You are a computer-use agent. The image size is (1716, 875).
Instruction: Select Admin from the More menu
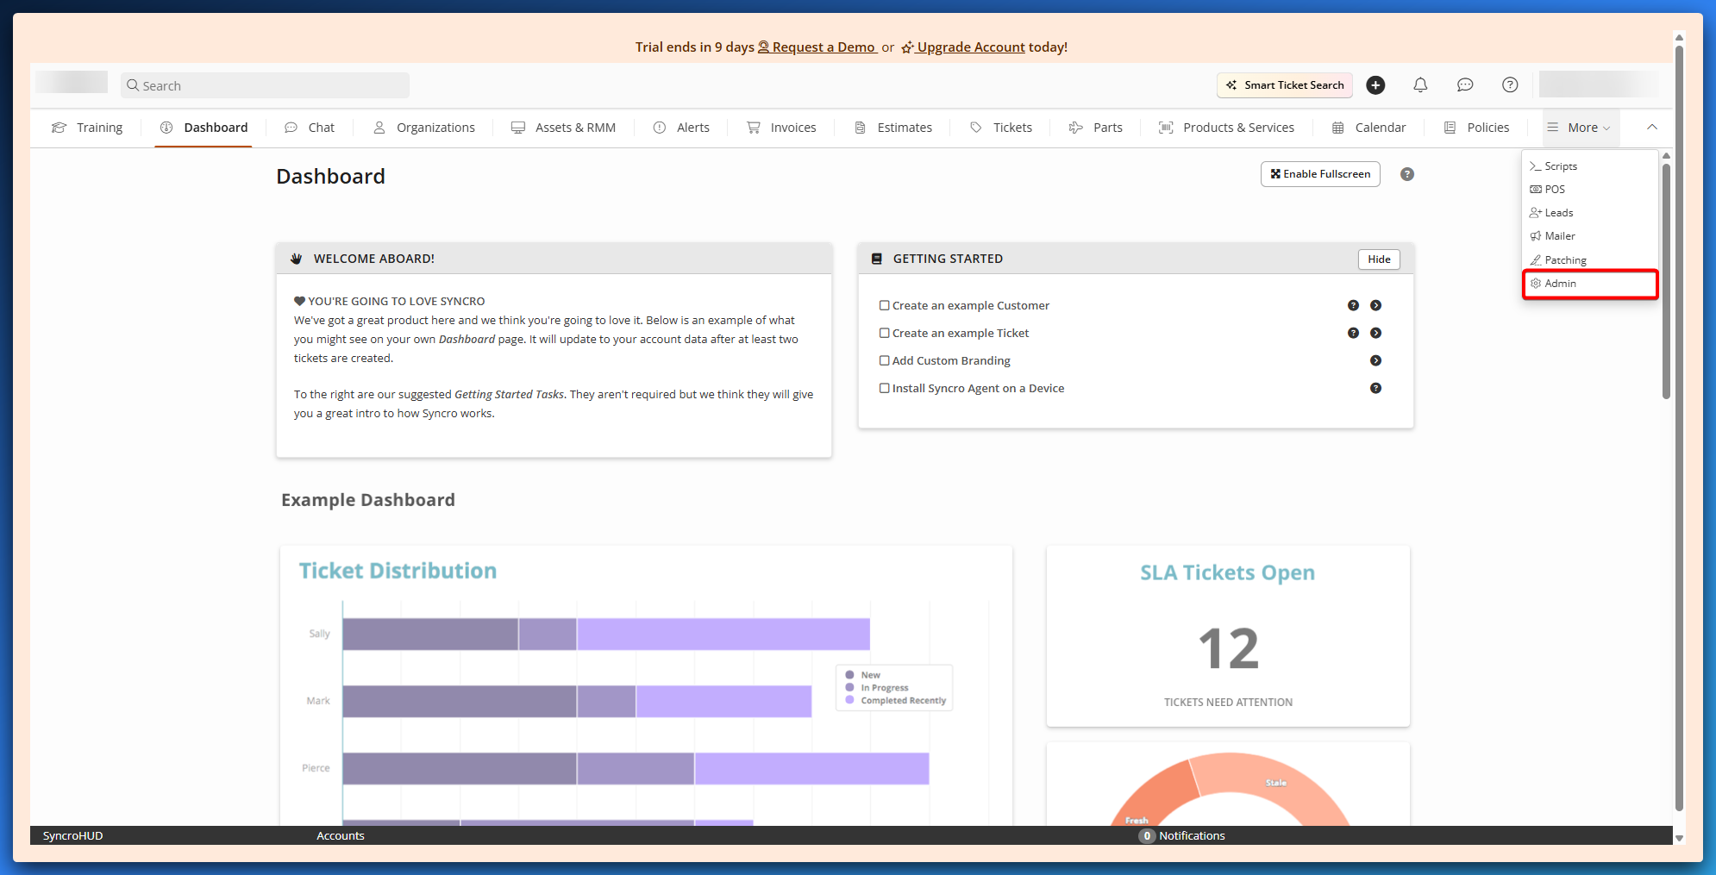tap(1590, 284)
